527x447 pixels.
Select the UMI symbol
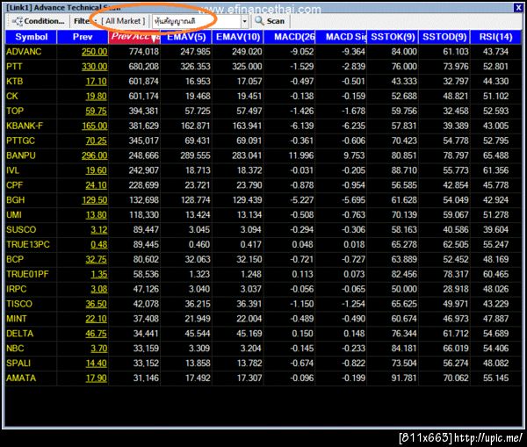point(14,215)
